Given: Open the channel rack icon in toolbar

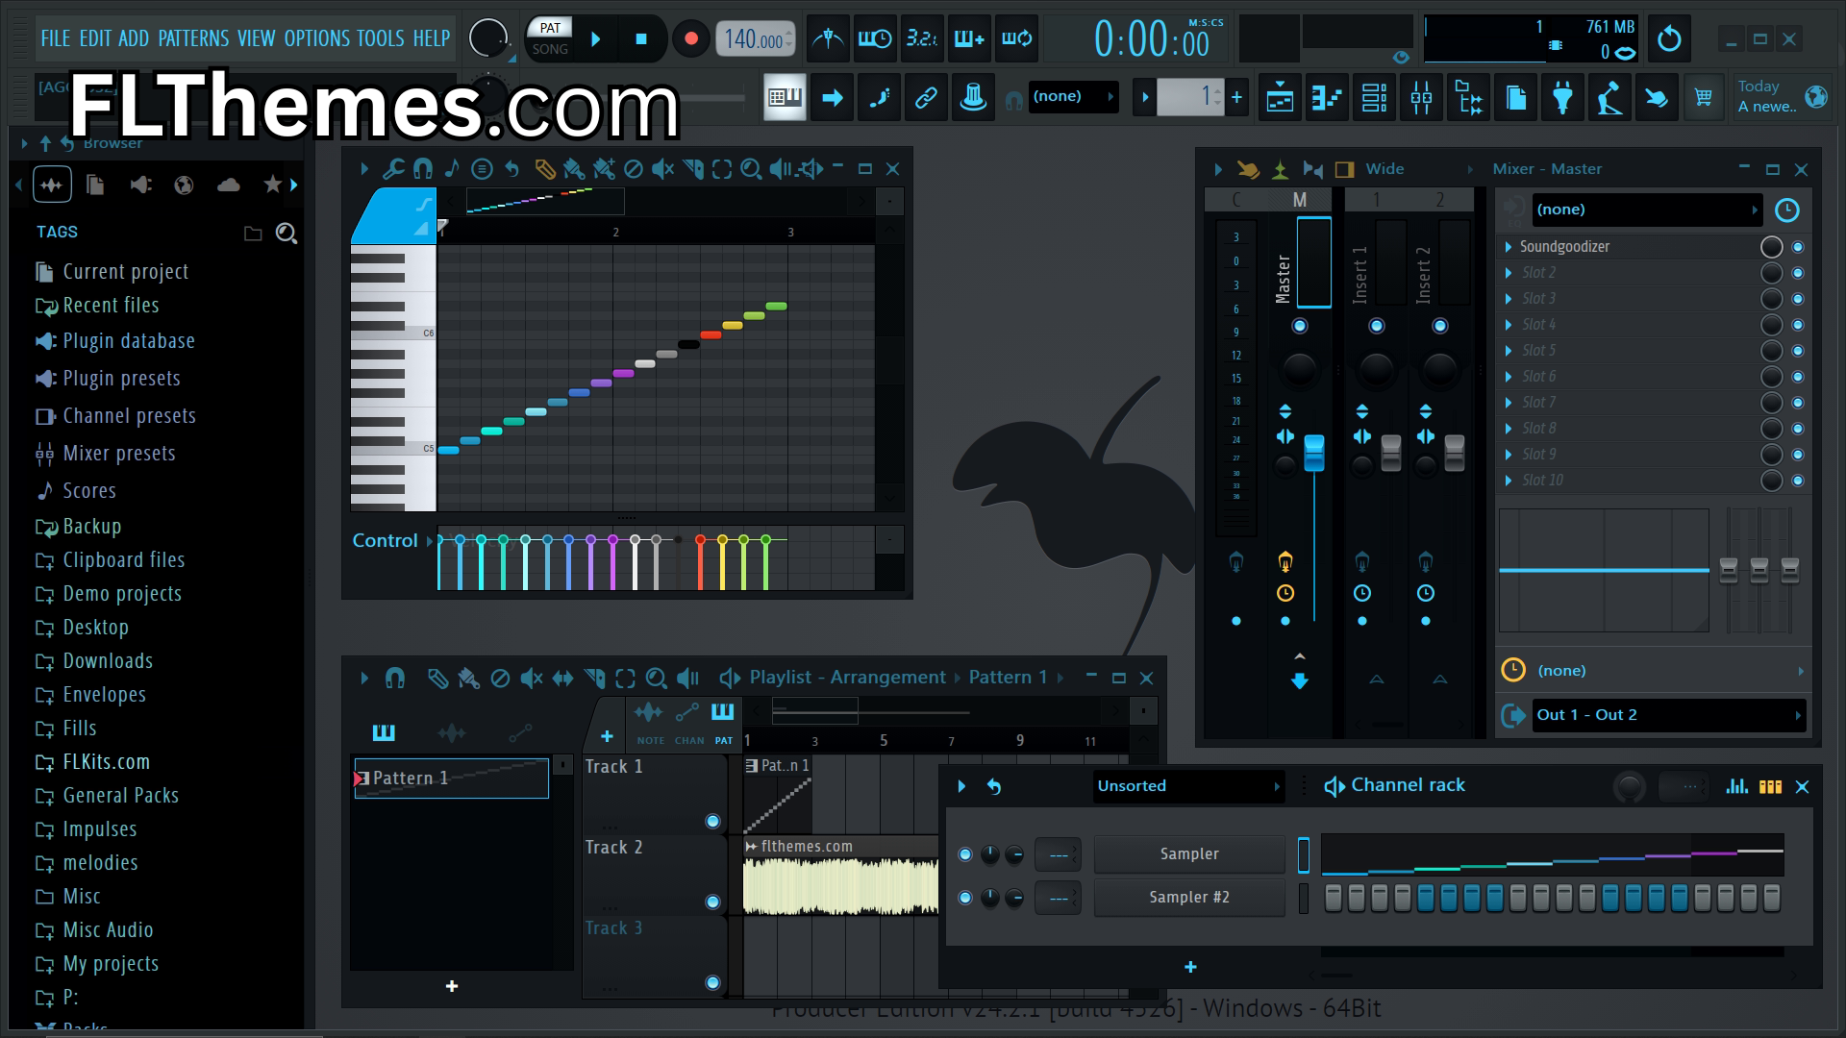Looking at the screenshot, I should point(1374,97).
